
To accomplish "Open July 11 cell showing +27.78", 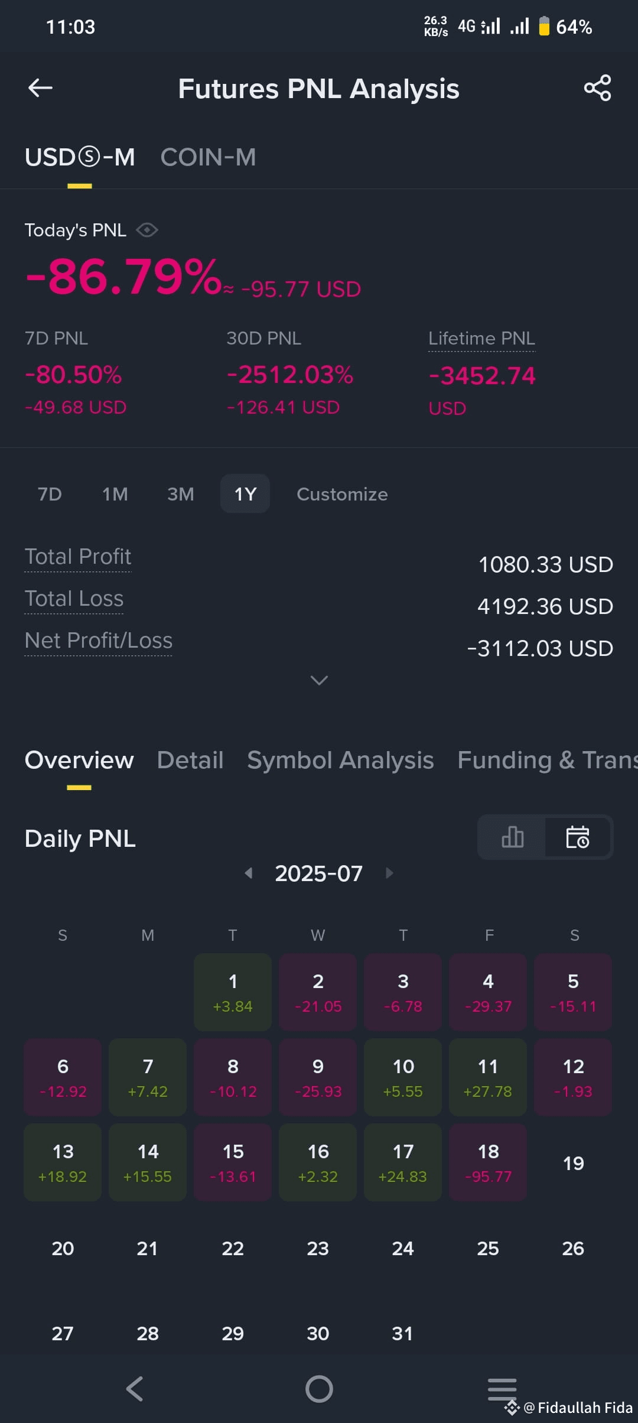I will click(488, 1077).
